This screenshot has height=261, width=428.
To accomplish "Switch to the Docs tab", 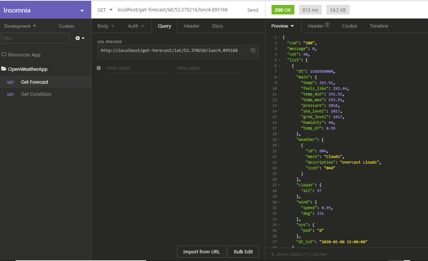I will (x=218, y=26).
